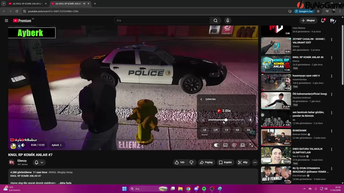Enter full screen mode
Image resolution: width=344 pixels, height=193 pixels.
(x=251, y=145)
